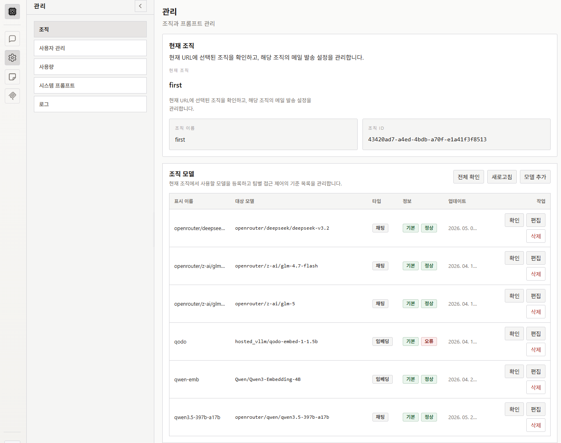Click 편집 for deepseek-v3.2 row
Viewport: 561px width, 443px height.
[536, 220]
